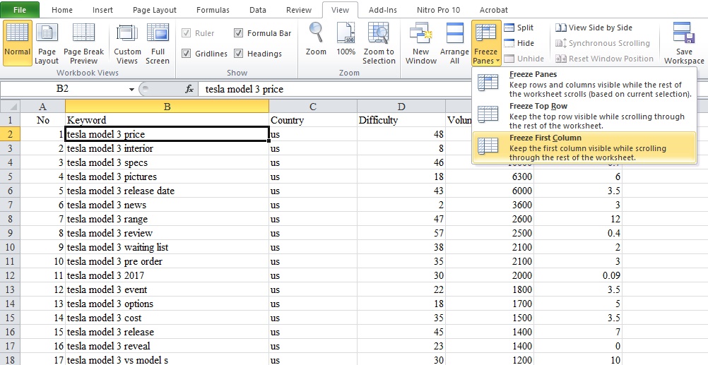Click difficulty value 57

coord(401,233)
